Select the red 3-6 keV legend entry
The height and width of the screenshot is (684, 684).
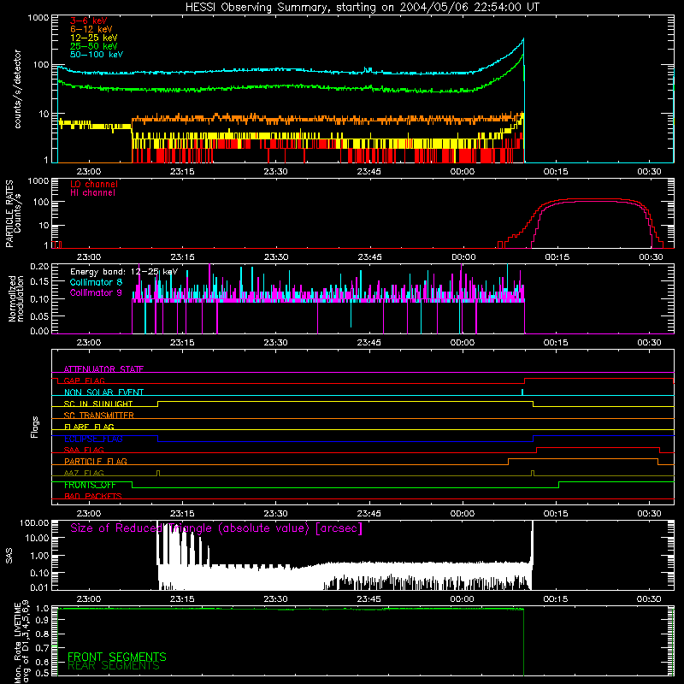[x=89, y=21]
